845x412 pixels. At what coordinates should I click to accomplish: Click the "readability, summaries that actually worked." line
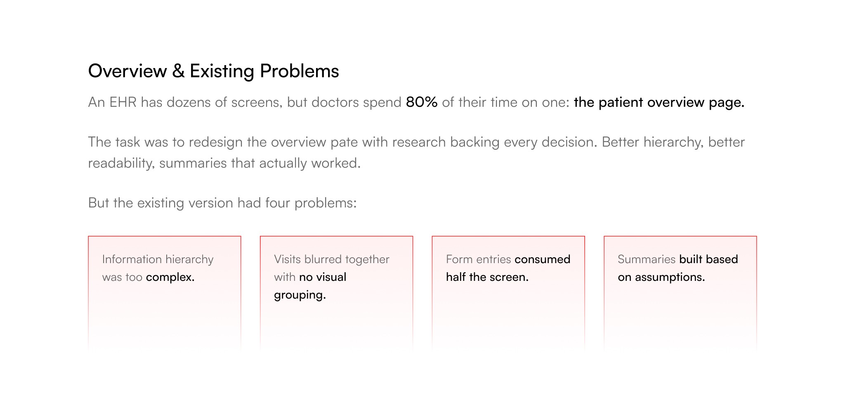(x=224, y=163)
